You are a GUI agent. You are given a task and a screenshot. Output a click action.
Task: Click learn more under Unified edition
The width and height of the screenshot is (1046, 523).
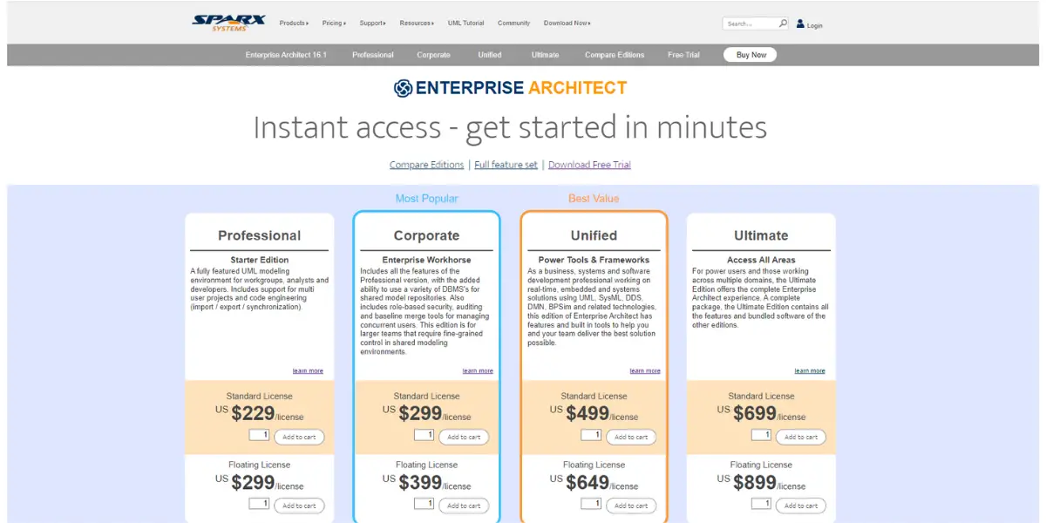pyautogui.click(x=645, y=371)
